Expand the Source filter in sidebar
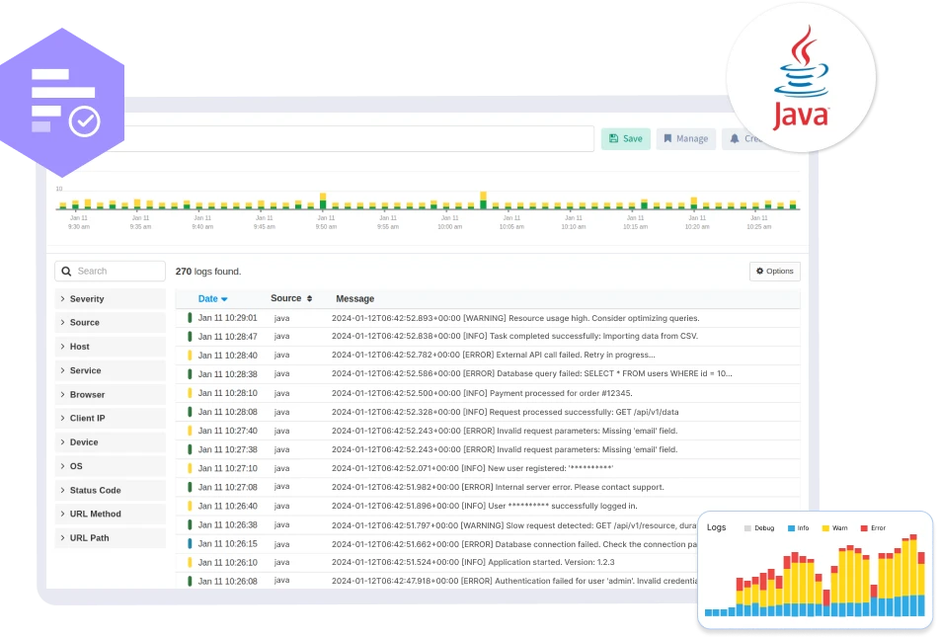The width and height of the screenshot is (938, 638). pyautogui.click(x=110, y=323)
